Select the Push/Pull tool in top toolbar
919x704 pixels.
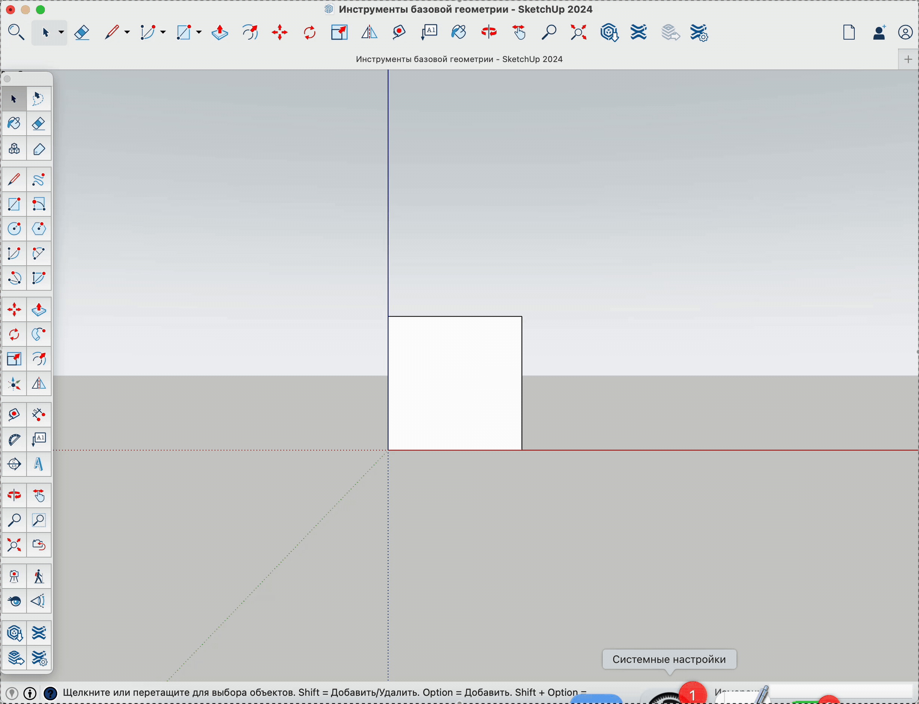219,32
